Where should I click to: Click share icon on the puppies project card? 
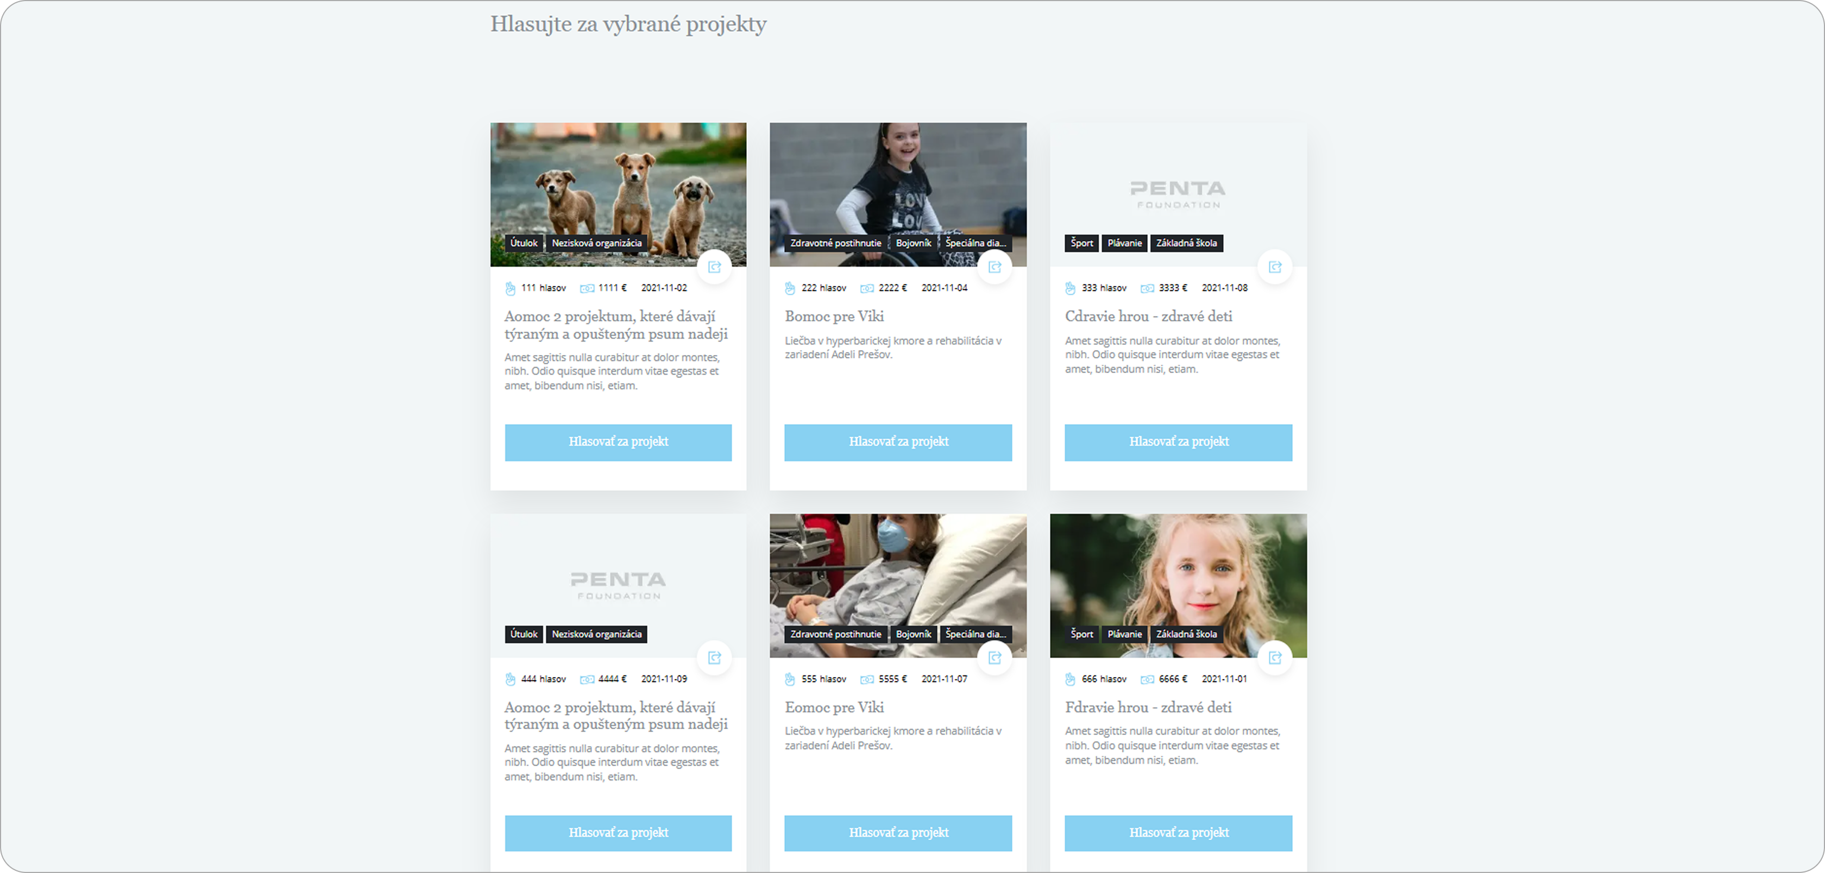714,267
